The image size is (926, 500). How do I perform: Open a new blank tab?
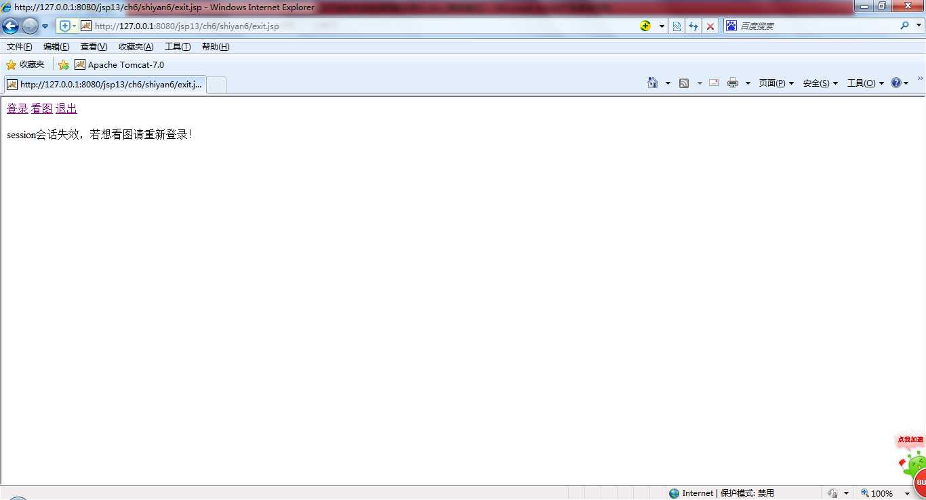pos(216,85)
